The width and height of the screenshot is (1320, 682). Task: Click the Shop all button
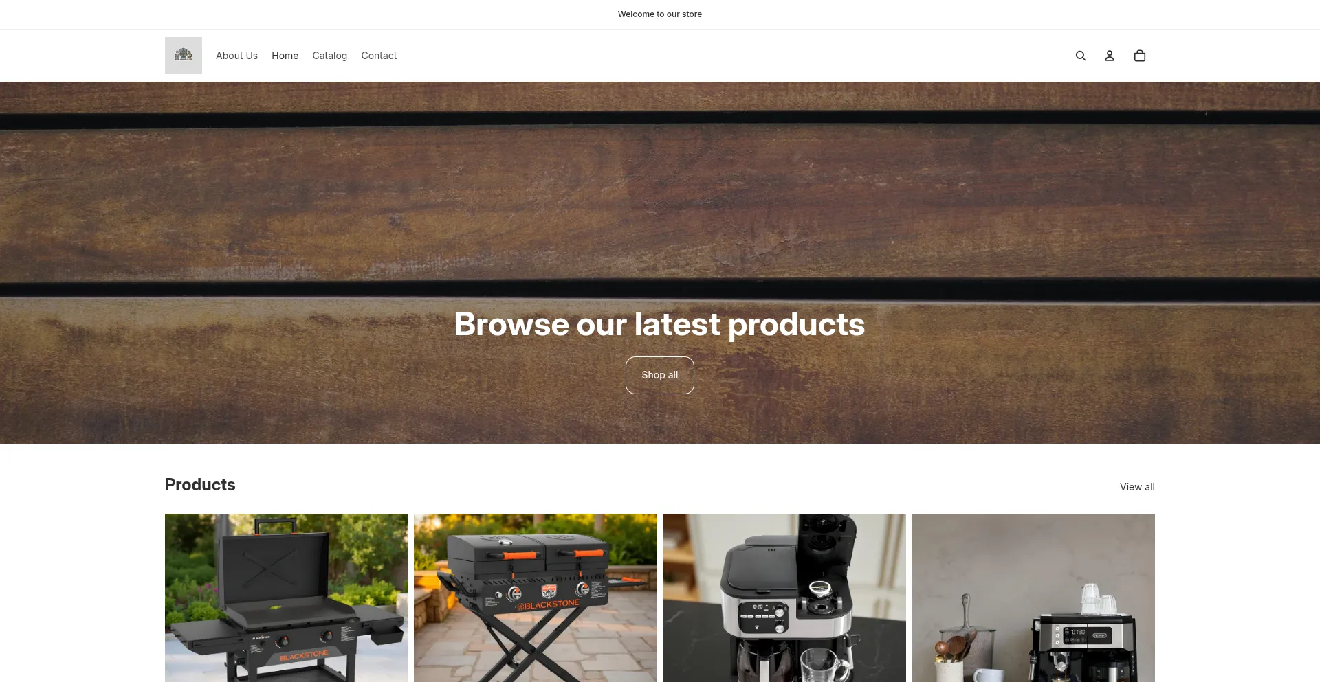pos(660,375)
